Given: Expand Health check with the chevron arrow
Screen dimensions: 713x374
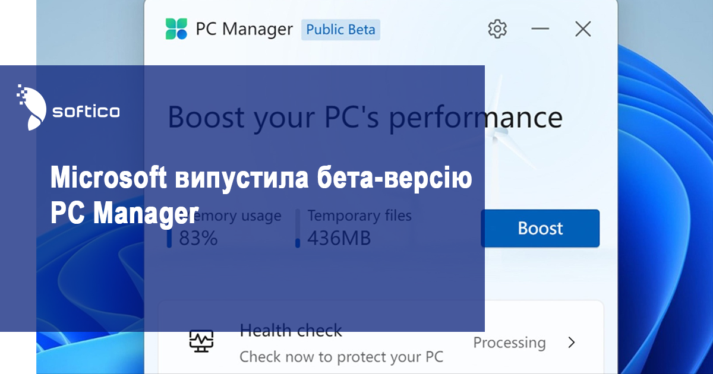Looking at the screenshot, I should tap(572, 343).
